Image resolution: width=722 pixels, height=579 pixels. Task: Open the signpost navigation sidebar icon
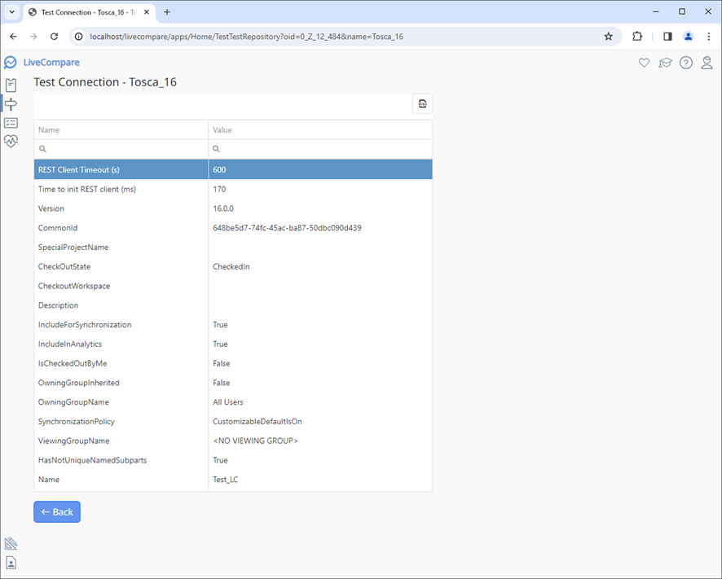(x=11, y=103)
